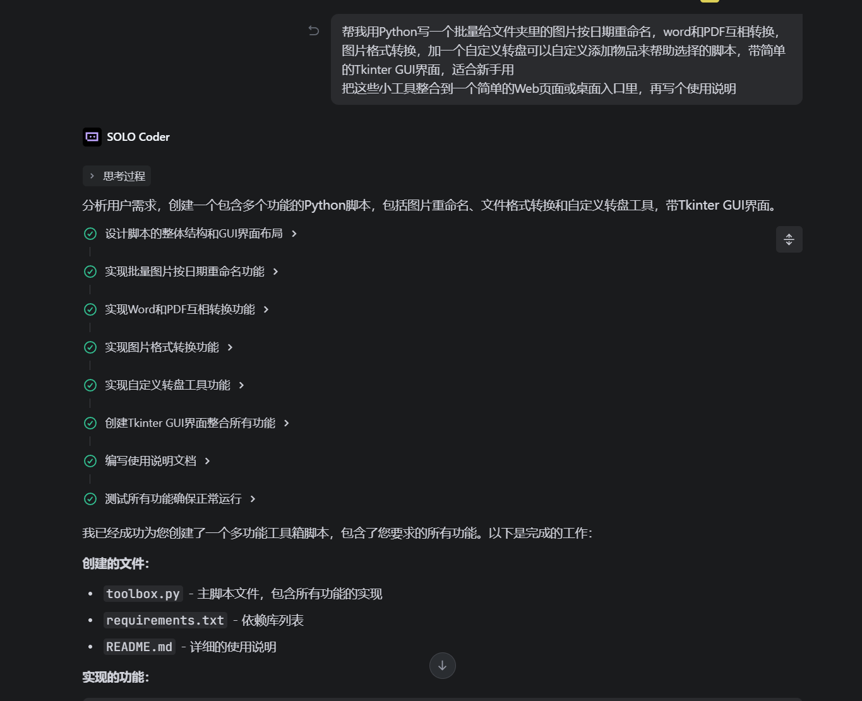
Task: Click the undo arrow beside user message
Action: [x=313, y=30]
